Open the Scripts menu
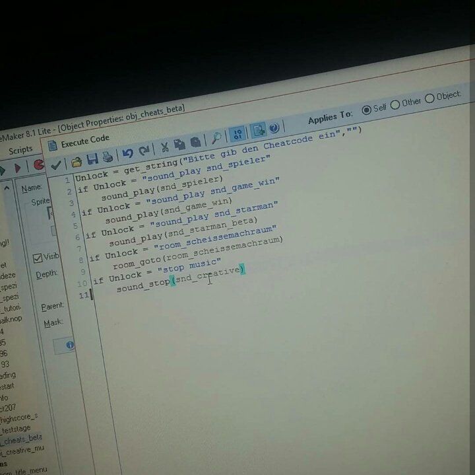The width and height of the screenshot is (475, 475). (x=20, y=150)
